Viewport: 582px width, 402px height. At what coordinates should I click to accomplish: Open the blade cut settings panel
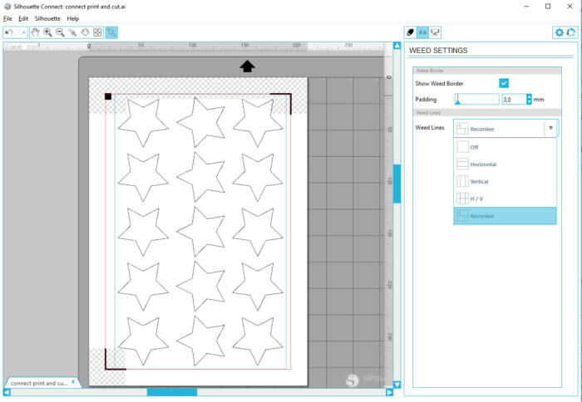coord(411,32)
